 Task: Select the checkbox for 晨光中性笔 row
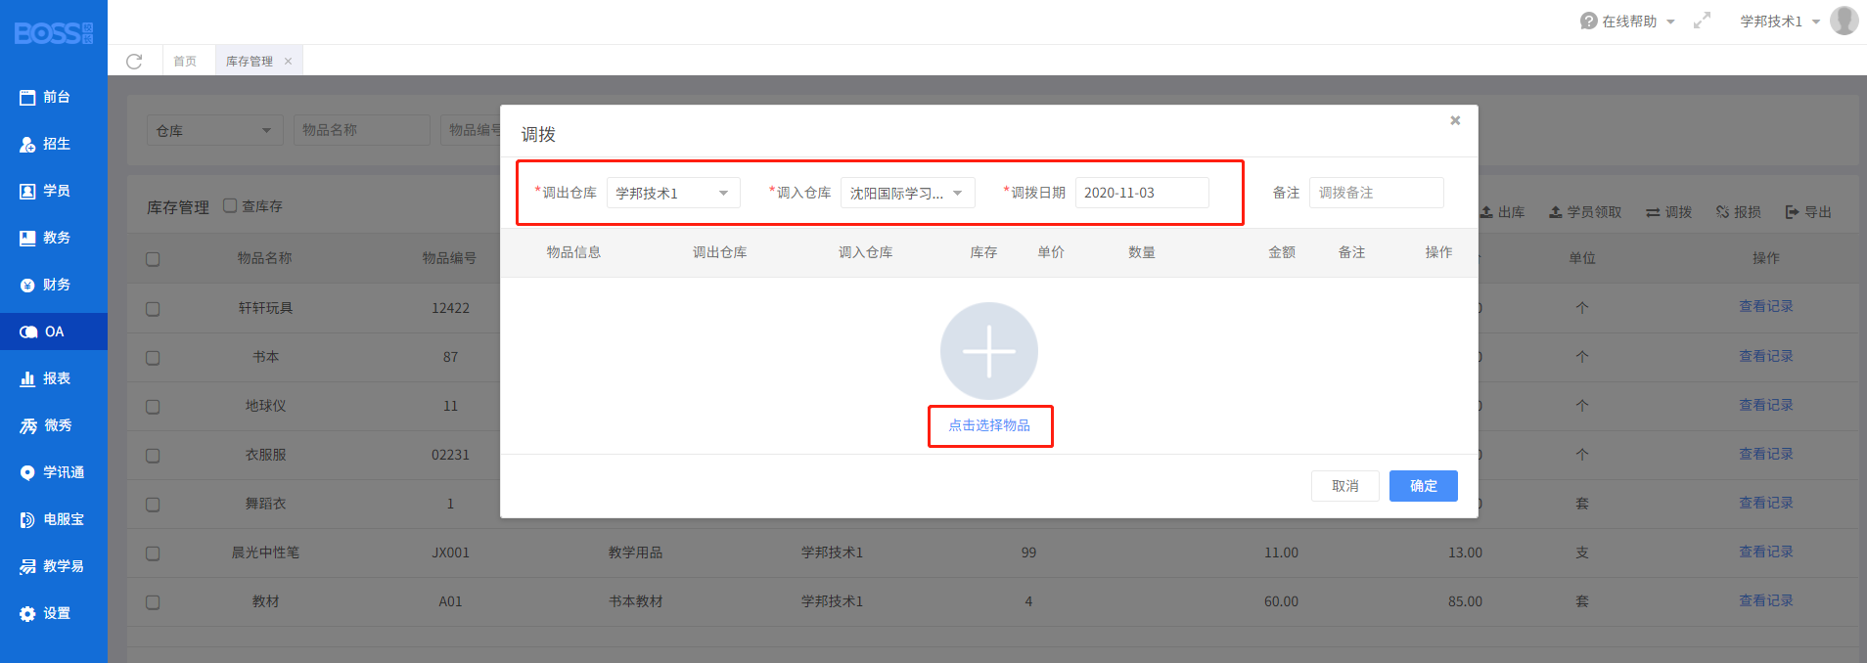[x=153, y=553]
